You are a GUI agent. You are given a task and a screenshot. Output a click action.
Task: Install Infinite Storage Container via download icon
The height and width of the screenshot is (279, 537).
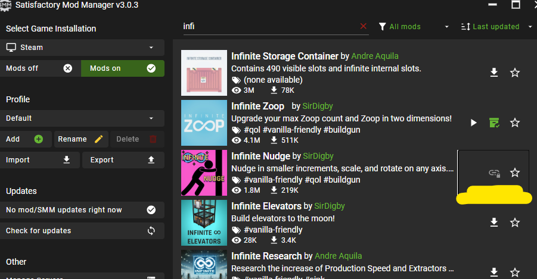[494, 73]
